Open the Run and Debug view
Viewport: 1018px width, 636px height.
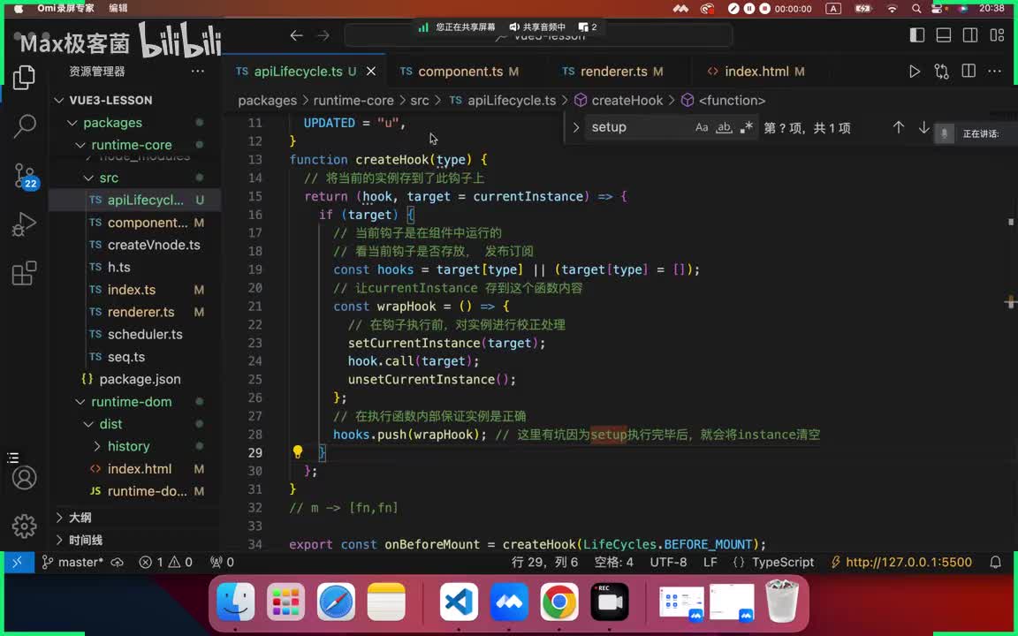click(24, 224)
